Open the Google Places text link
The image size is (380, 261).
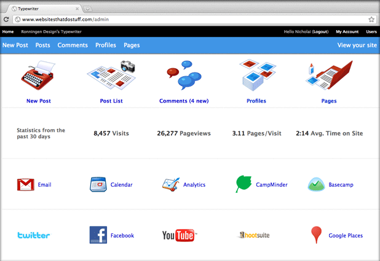point(346,236)
